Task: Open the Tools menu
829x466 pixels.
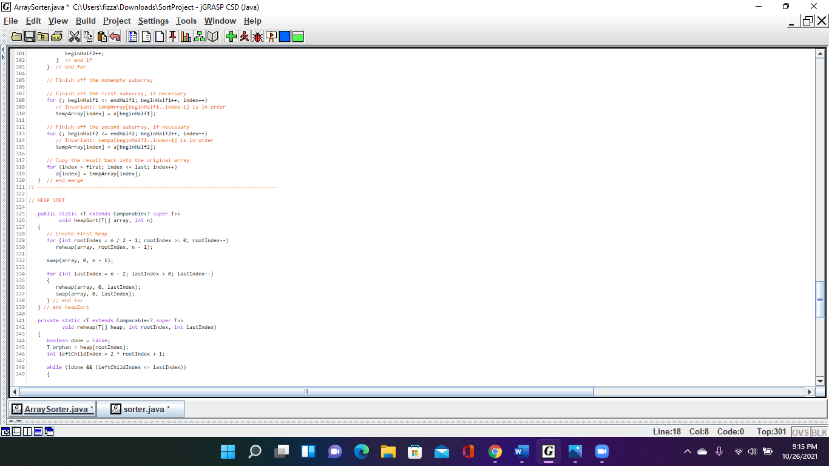Action: pyautogui.click(x=186, y=21)
